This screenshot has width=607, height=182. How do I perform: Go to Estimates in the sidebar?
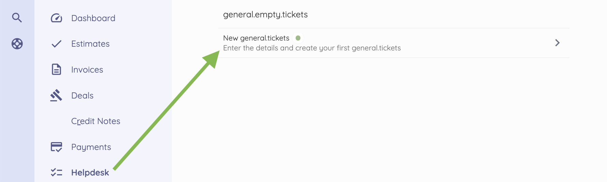pos(90,44)
